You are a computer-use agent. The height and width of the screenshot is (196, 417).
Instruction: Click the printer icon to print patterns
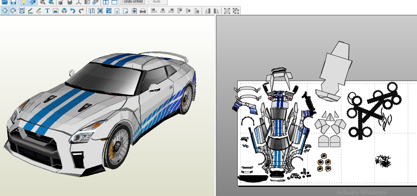point(143,10)
